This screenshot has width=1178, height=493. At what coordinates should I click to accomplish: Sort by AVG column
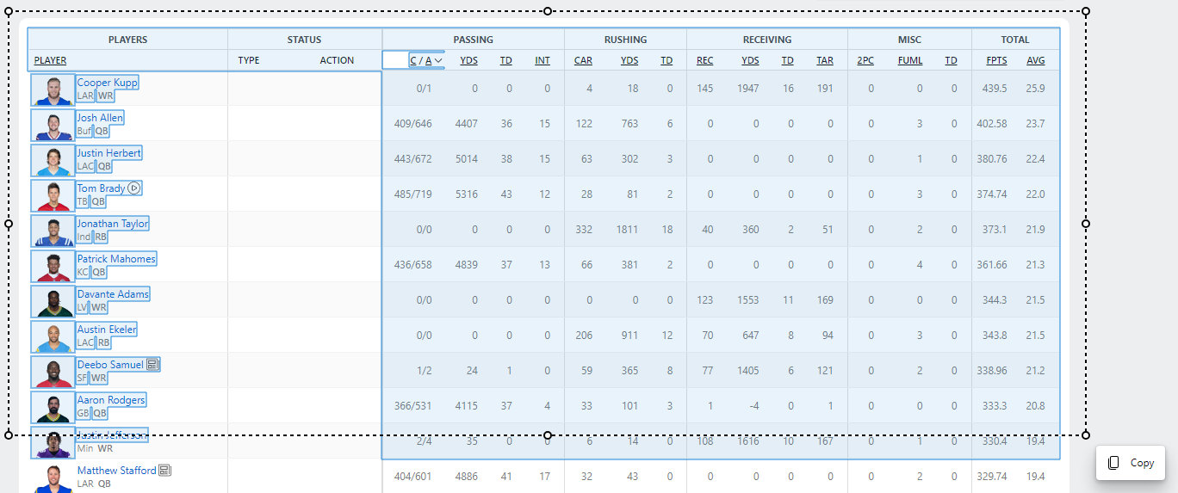coord(1036,60)
